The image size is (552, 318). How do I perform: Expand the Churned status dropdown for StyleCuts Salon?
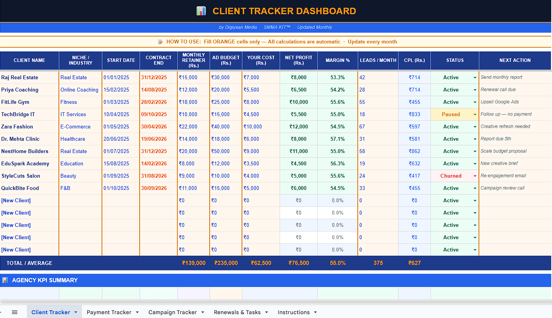(475, 176)
